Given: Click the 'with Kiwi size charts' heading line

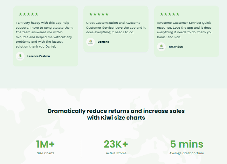Looking at the screenshot, I should pos(116,118).
